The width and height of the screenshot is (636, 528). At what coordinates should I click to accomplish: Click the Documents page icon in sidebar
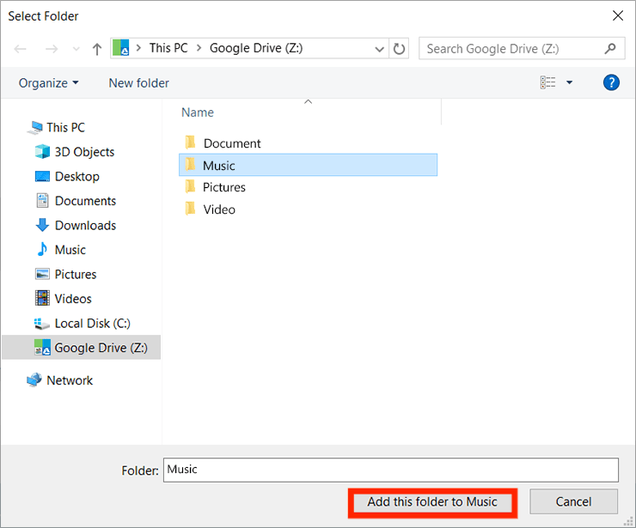click(x=42, y=201)
